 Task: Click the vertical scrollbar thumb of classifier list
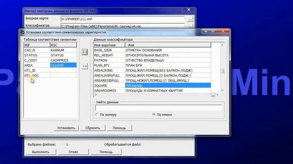(222, 71)
